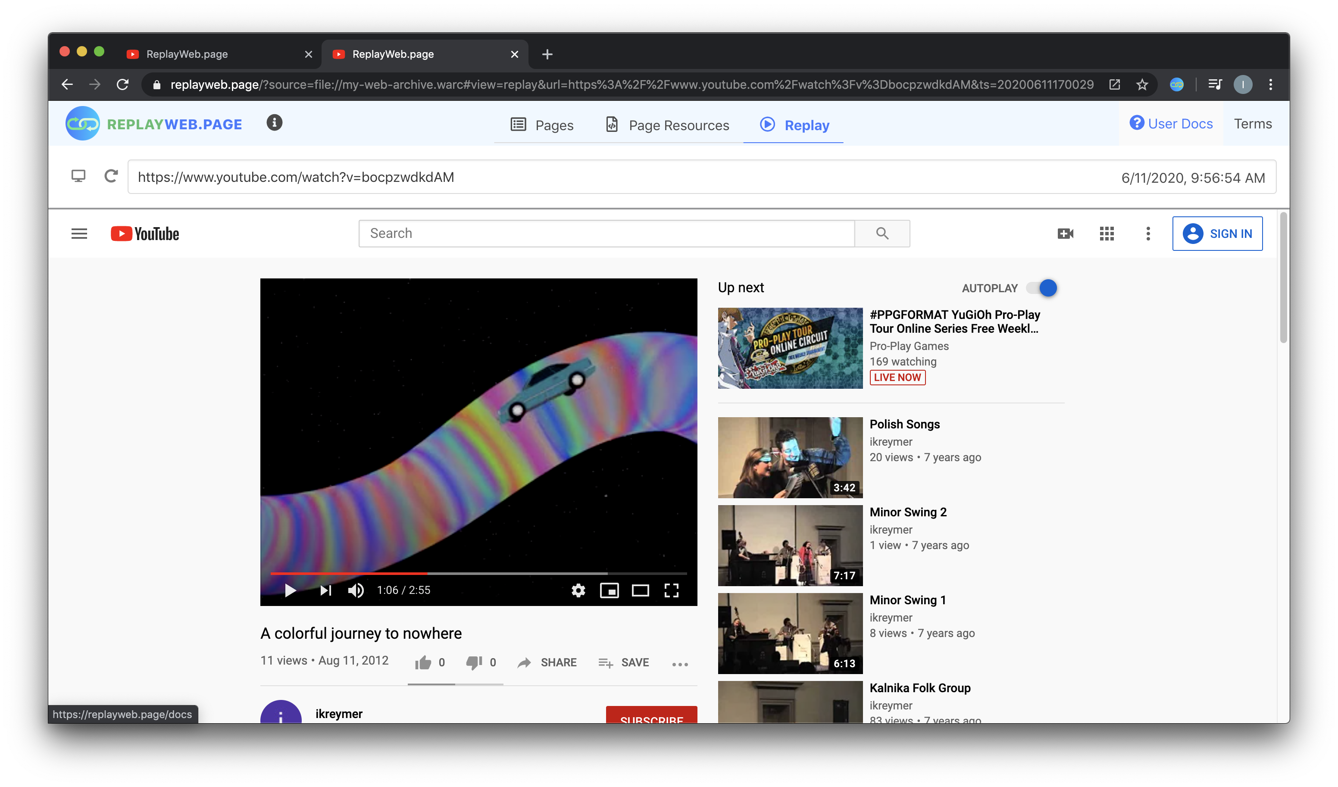Open archive in new window icon
The height and width of the screenshot is (787, 1338).
(x=1114, y=84)
